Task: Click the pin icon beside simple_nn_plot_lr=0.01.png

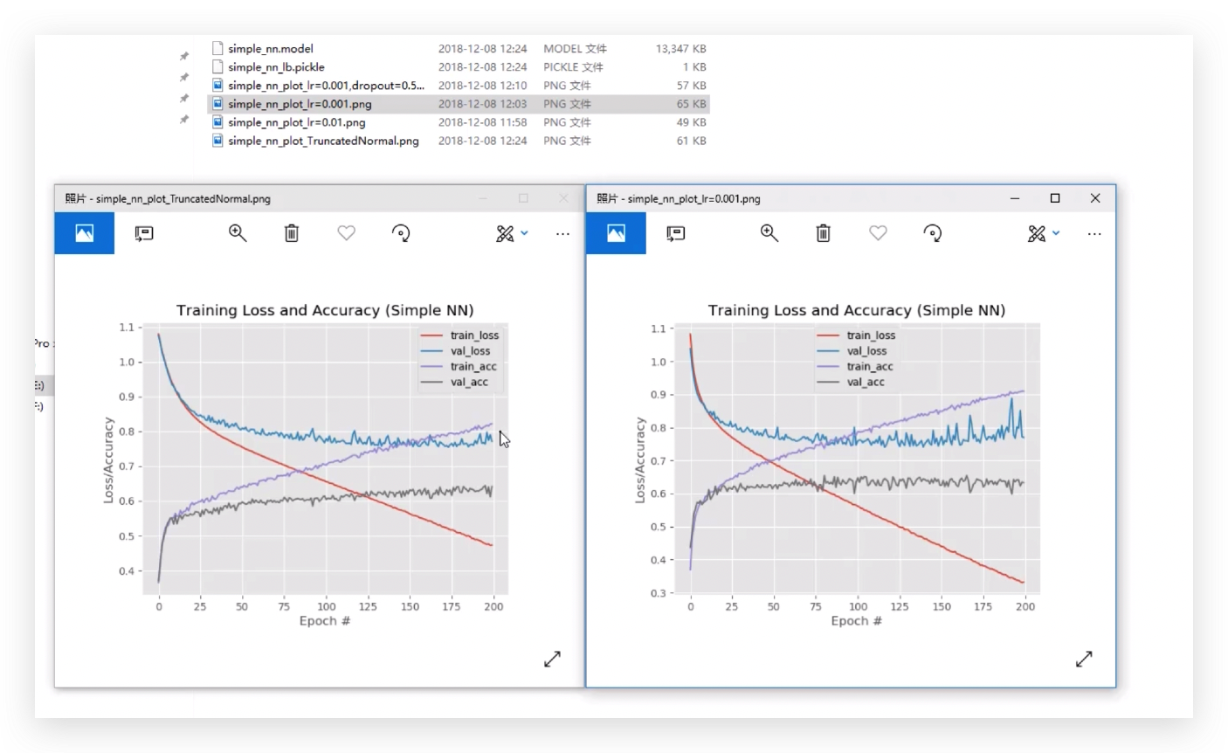Action: tap(184, 120)
